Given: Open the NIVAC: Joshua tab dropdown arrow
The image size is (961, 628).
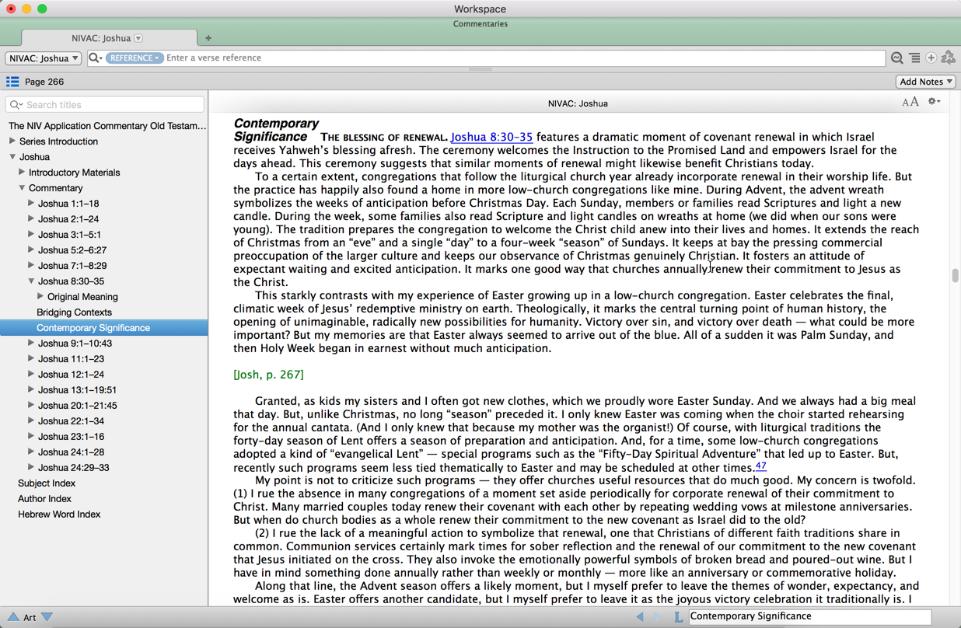Looking at the screenshot, I should coord(138,38).
